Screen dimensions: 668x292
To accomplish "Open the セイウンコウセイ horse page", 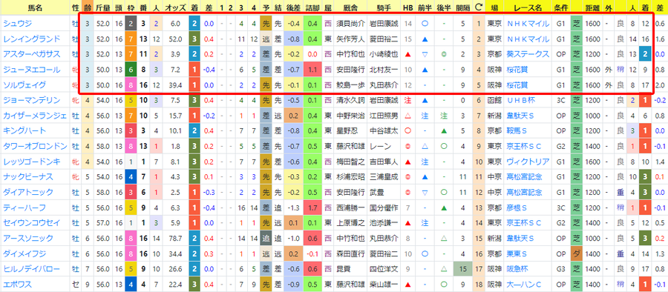I will (31, 223).
